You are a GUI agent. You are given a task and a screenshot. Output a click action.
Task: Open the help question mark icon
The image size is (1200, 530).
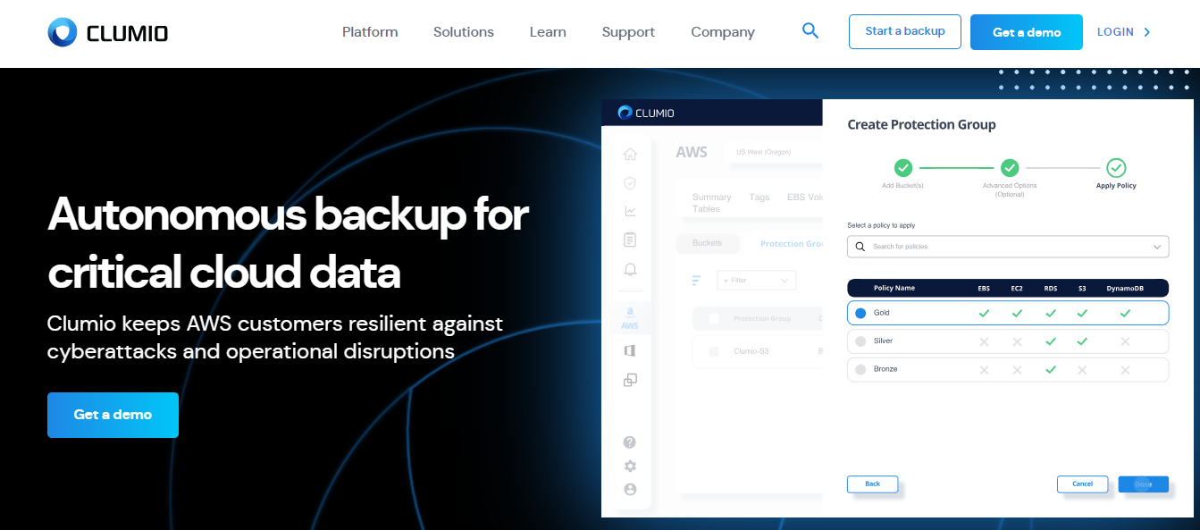[x=630, y=442]
